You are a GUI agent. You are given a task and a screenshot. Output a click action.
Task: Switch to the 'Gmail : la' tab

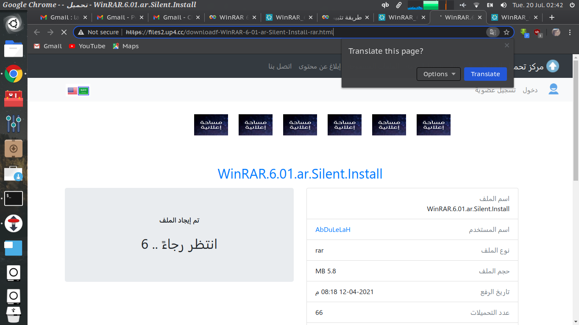point(63,17)
